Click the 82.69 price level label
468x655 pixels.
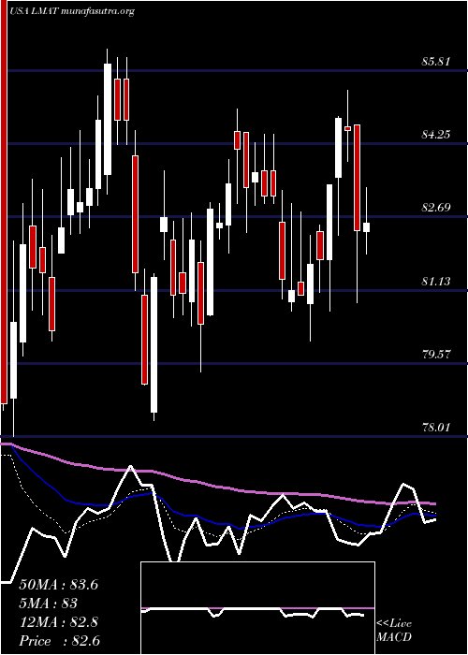[436, 207]
